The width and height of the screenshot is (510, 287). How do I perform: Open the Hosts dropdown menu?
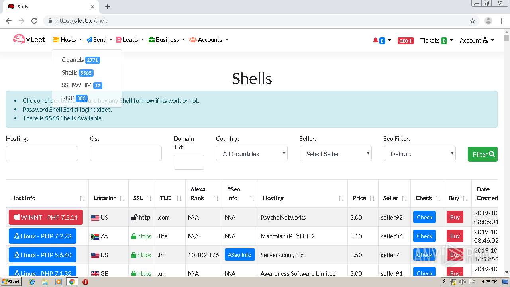[68, 40]
